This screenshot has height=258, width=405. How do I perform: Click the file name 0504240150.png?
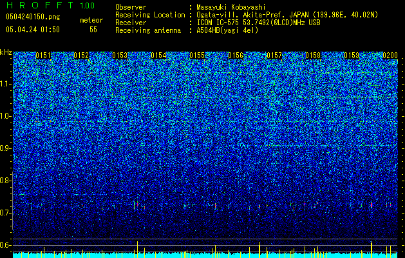33,17
